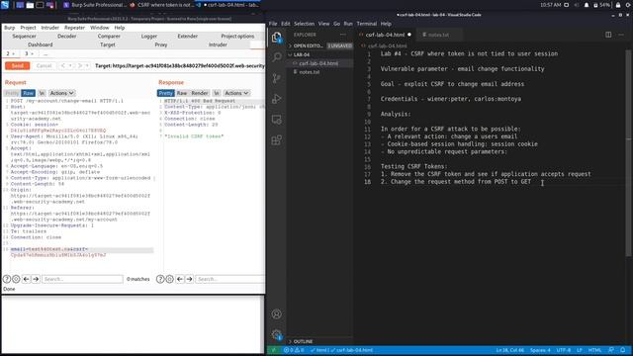Open the request Actions dropdown
633x356 pixels.
point(61,93)
